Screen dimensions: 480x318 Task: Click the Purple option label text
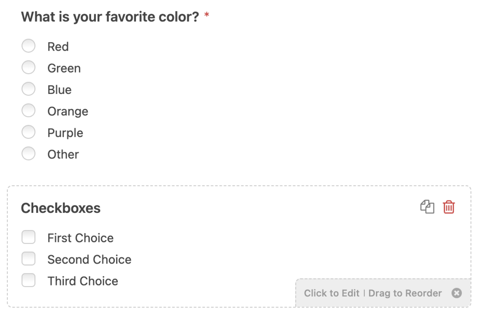click(65, 133)
